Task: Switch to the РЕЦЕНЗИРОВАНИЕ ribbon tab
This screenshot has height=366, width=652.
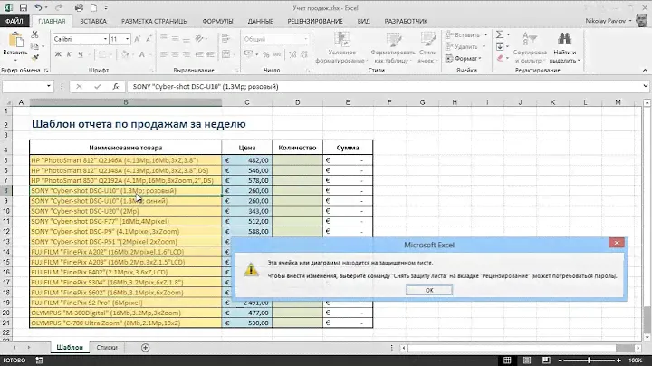Action: click(313, 19)
